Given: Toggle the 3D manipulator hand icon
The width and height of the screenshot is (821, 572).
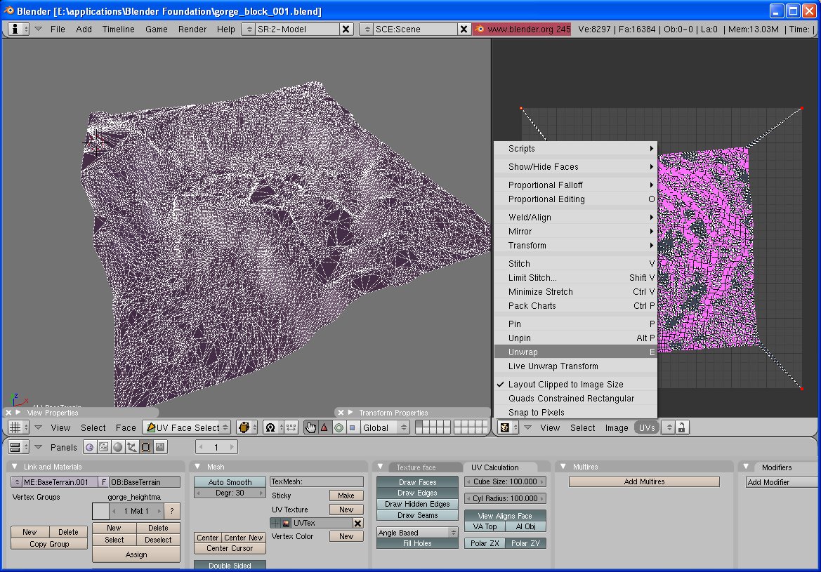Looking at the screenshot, I should (311, 427).
